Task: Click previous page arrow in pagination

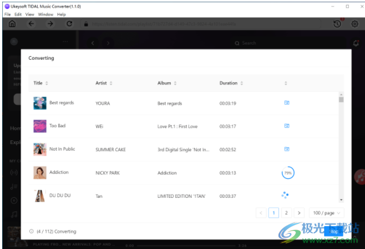Action: 261,213
